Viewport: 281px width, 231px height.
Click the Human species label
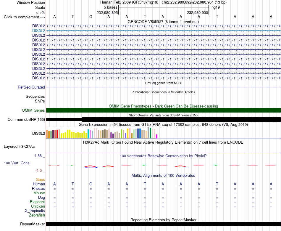(39, 184)
